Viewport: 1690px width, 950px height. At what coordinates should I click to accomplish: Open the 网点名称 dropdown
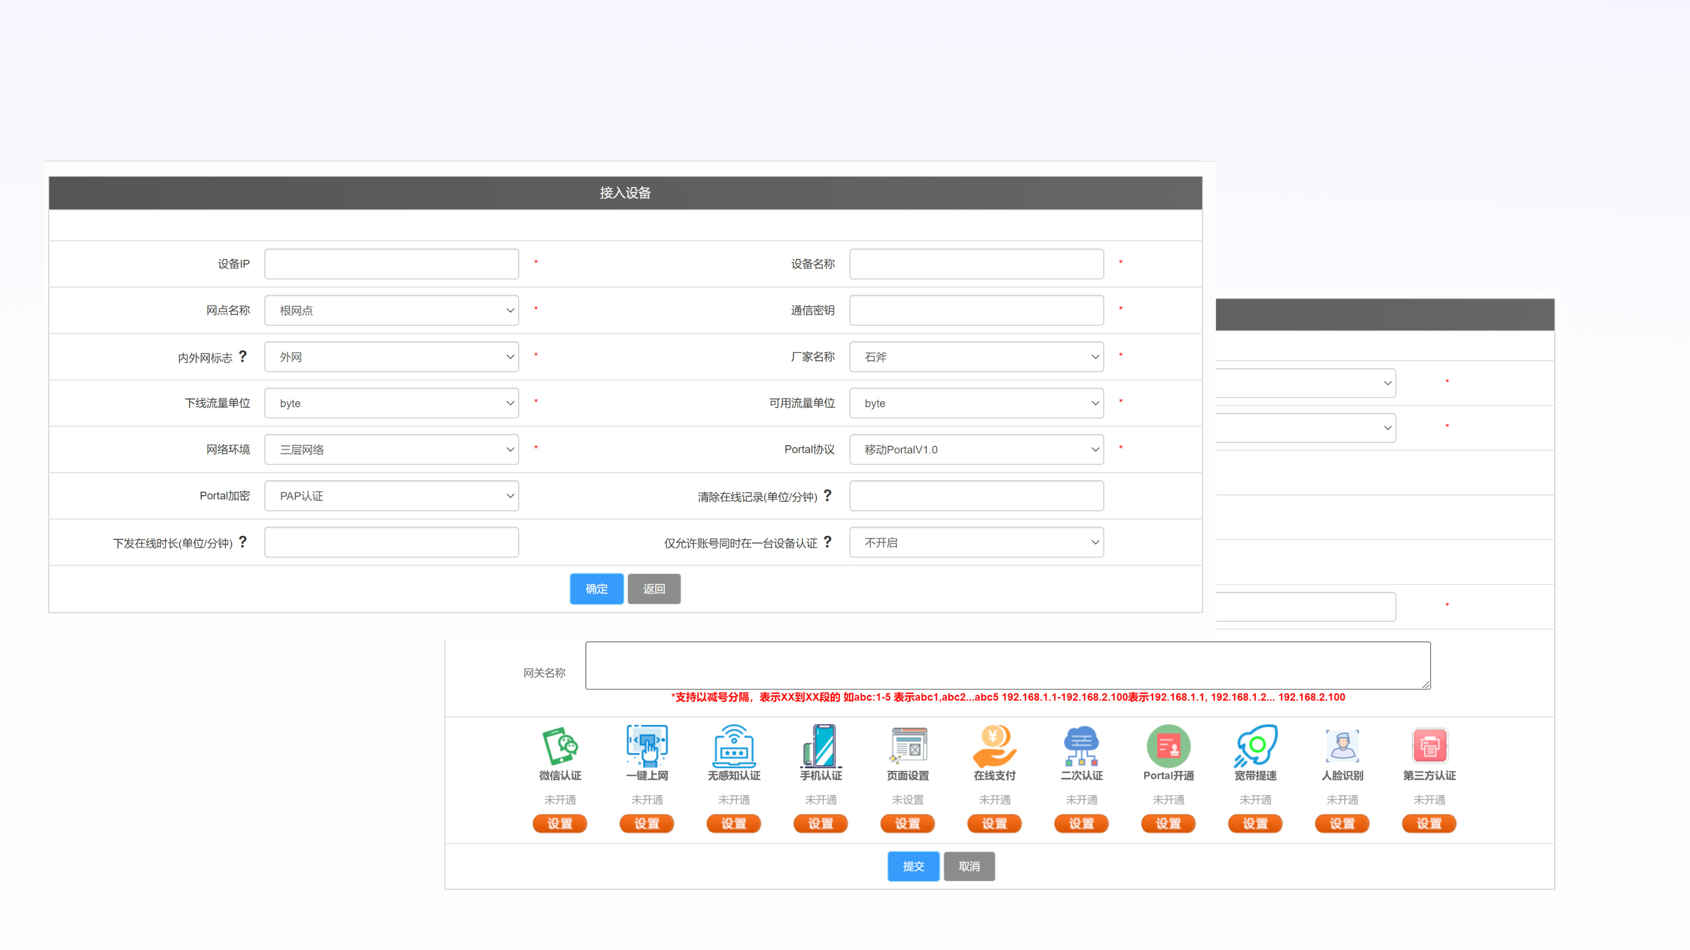[x=392, y=310]
